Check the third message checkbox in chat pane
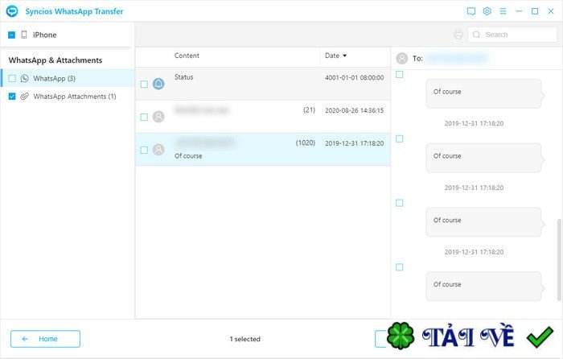The width and height of the screenshot is (563, 359). (x=399, y=203)
